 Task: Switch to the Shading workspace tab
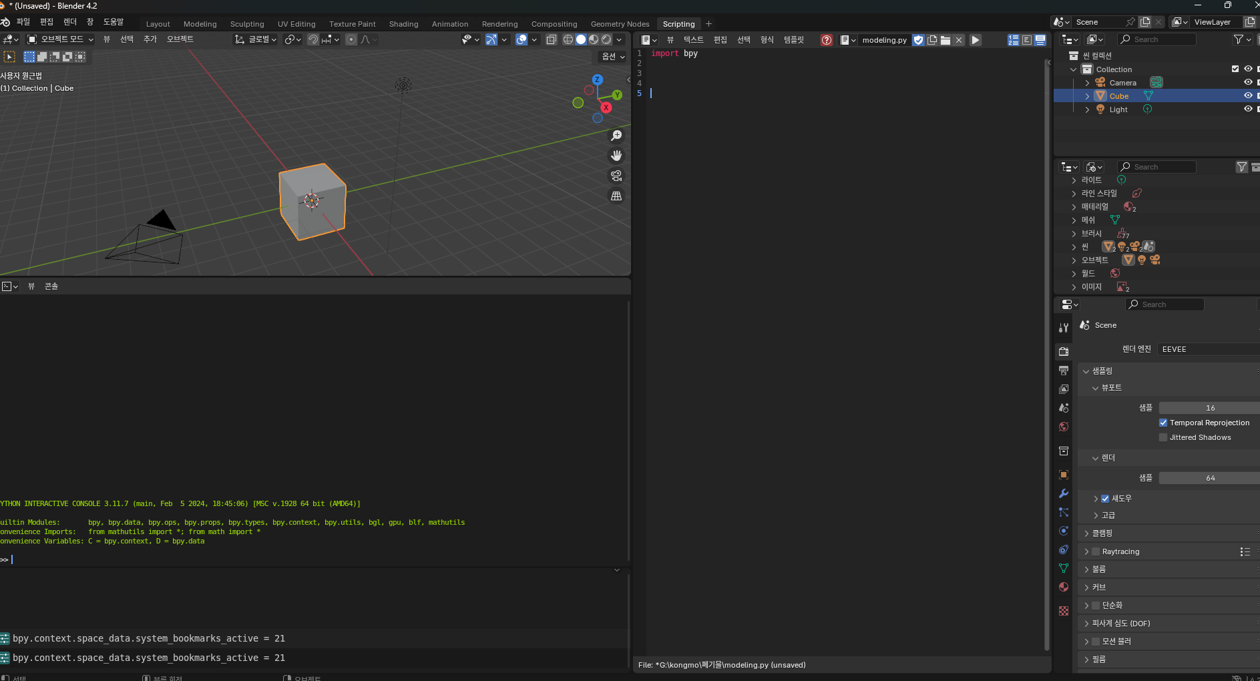(x=404, y=24)
